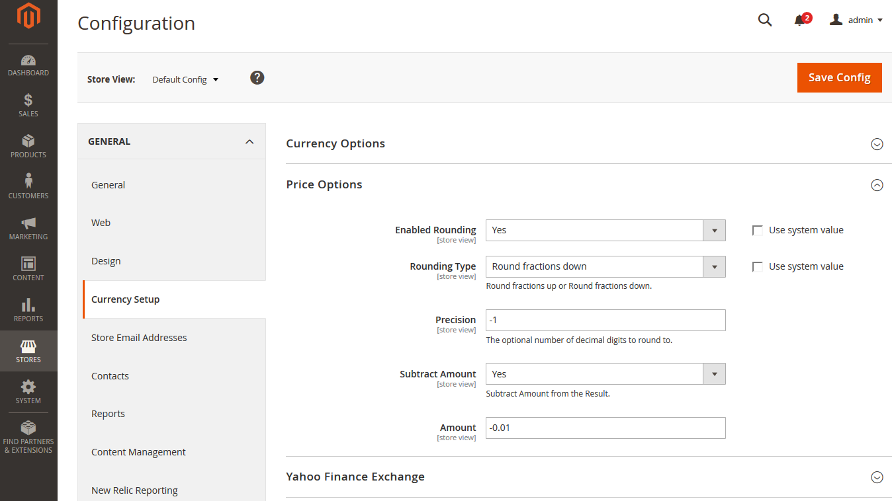Open the notifications bell icon
Viewport: 892px width, 501px height.
799,20
